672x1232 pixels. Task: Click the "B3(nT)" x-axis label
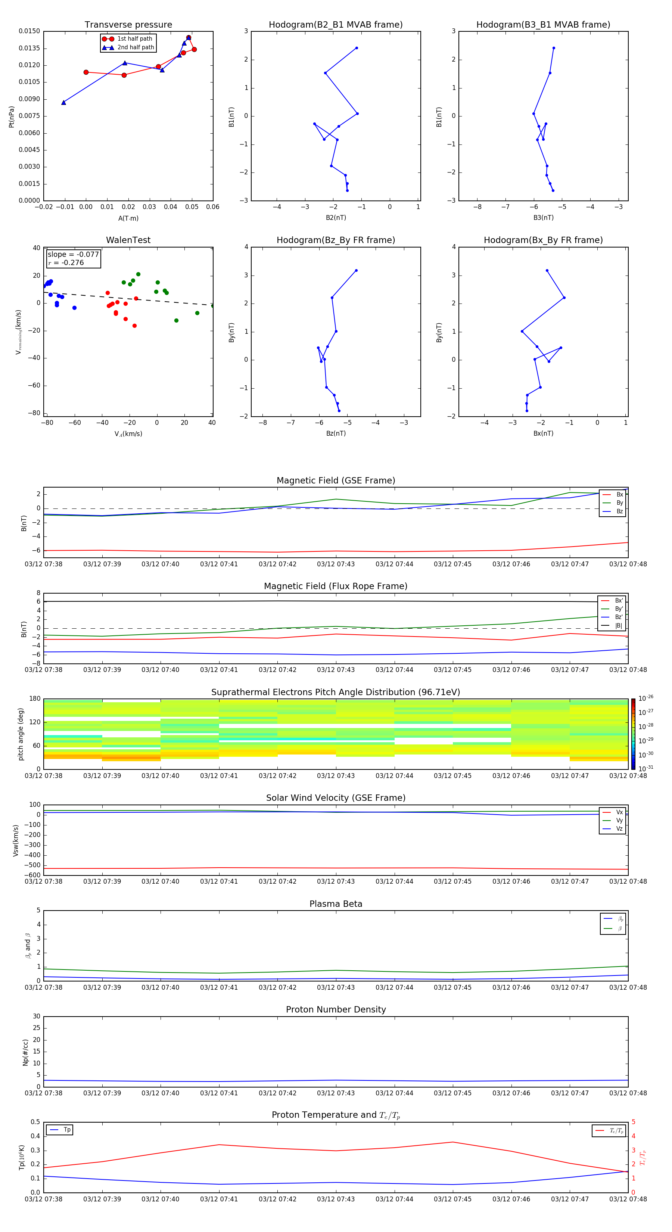543,218
